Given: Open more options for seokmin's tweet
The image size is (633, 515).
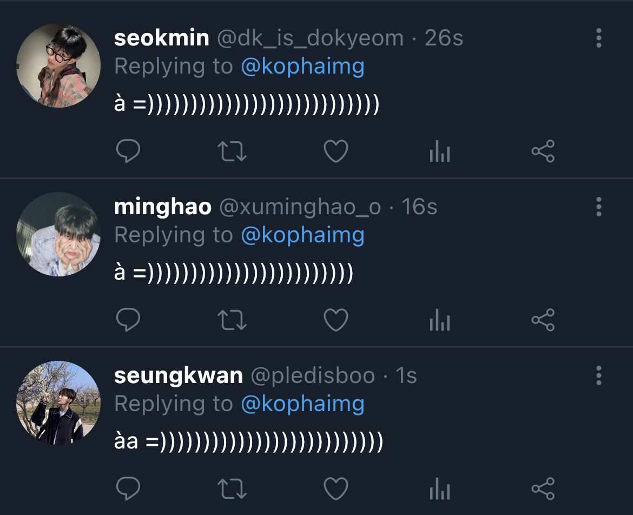Looking at the screenshot, I should (599, 38).
